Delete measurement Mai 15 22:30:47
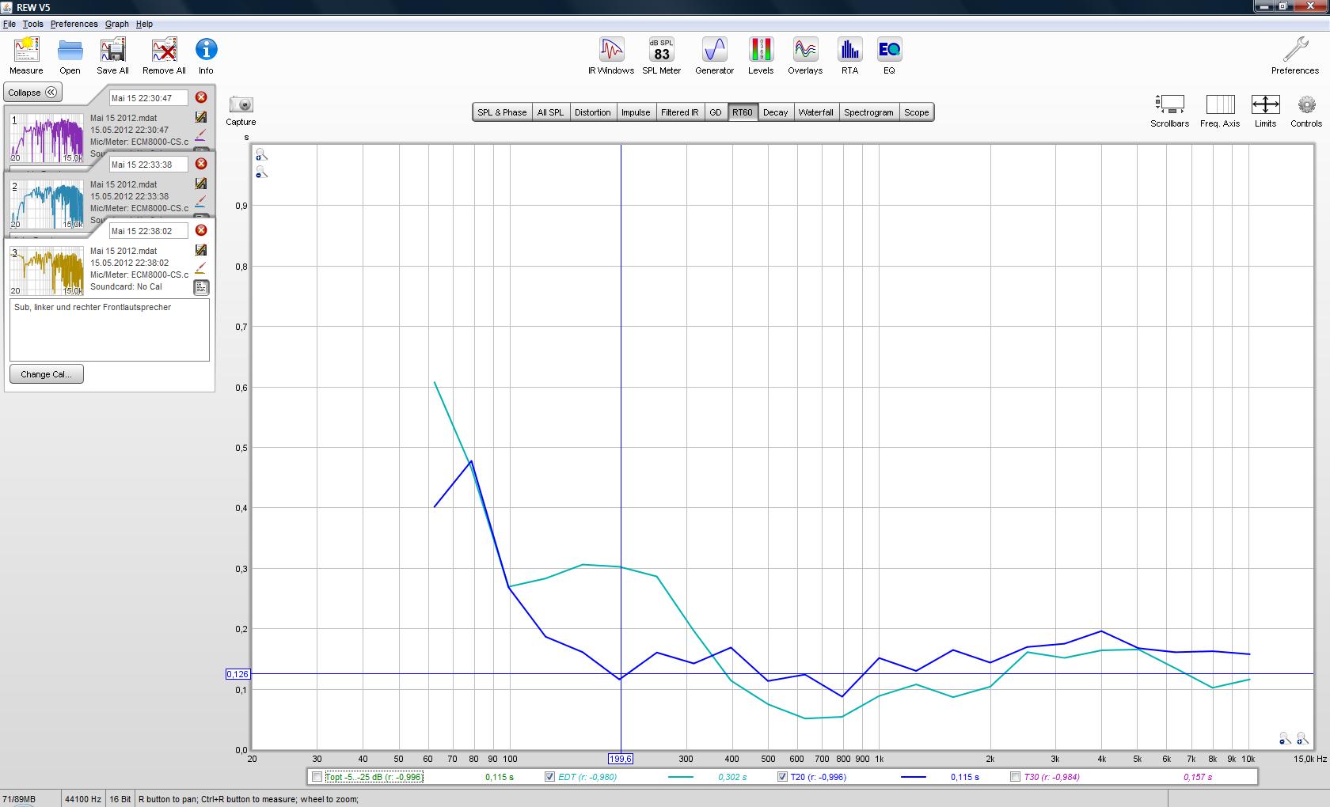 pyautogui.click(x=201, y=97)
